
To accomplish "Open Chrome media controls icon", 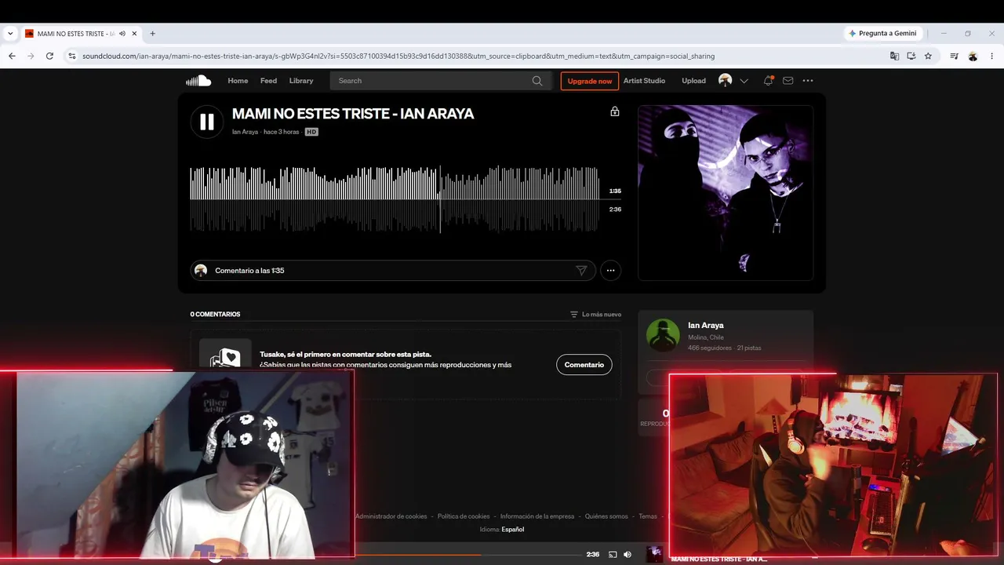I will (x=954, y=56).
